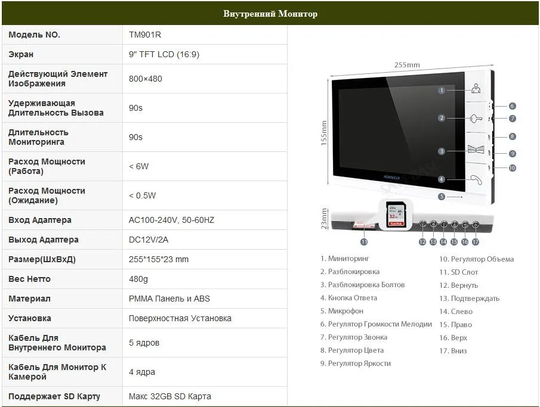
Task: Select the value '9" TFT LCD (16:9)'
Action: pyautogui.click(x=164, y=54)
